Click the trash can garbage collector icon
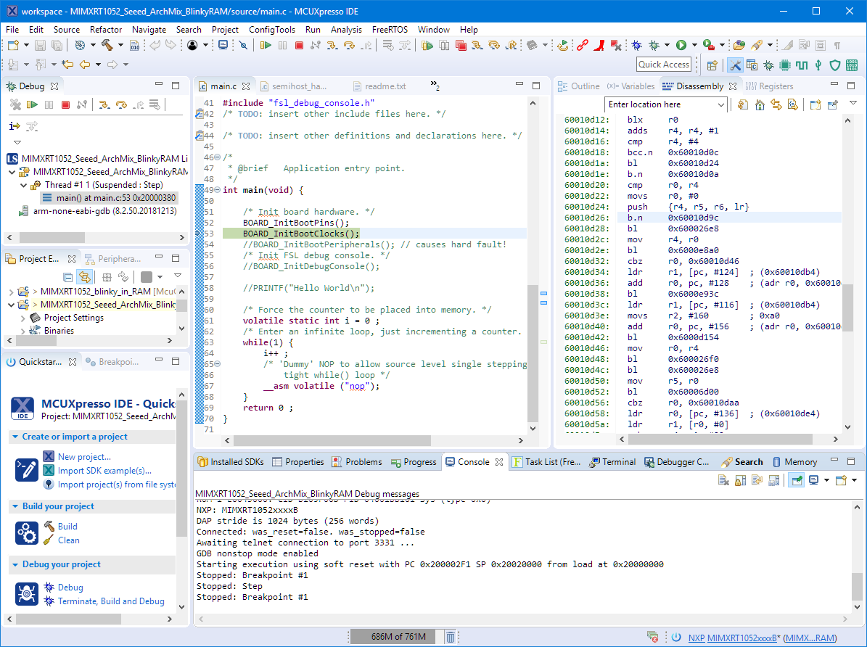Image resolution: width=867 pixels, height=647 pixels. (x=451, y=637)
